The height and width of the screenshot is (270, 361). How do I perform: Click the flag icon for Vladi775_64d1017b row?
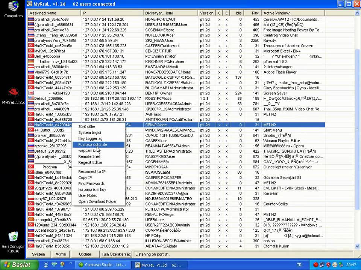point(31,72)
